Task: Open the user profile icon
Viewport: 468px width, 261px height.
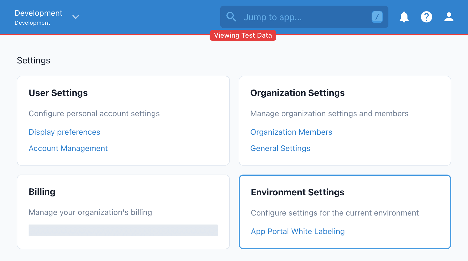Action: tap(449, 17)
